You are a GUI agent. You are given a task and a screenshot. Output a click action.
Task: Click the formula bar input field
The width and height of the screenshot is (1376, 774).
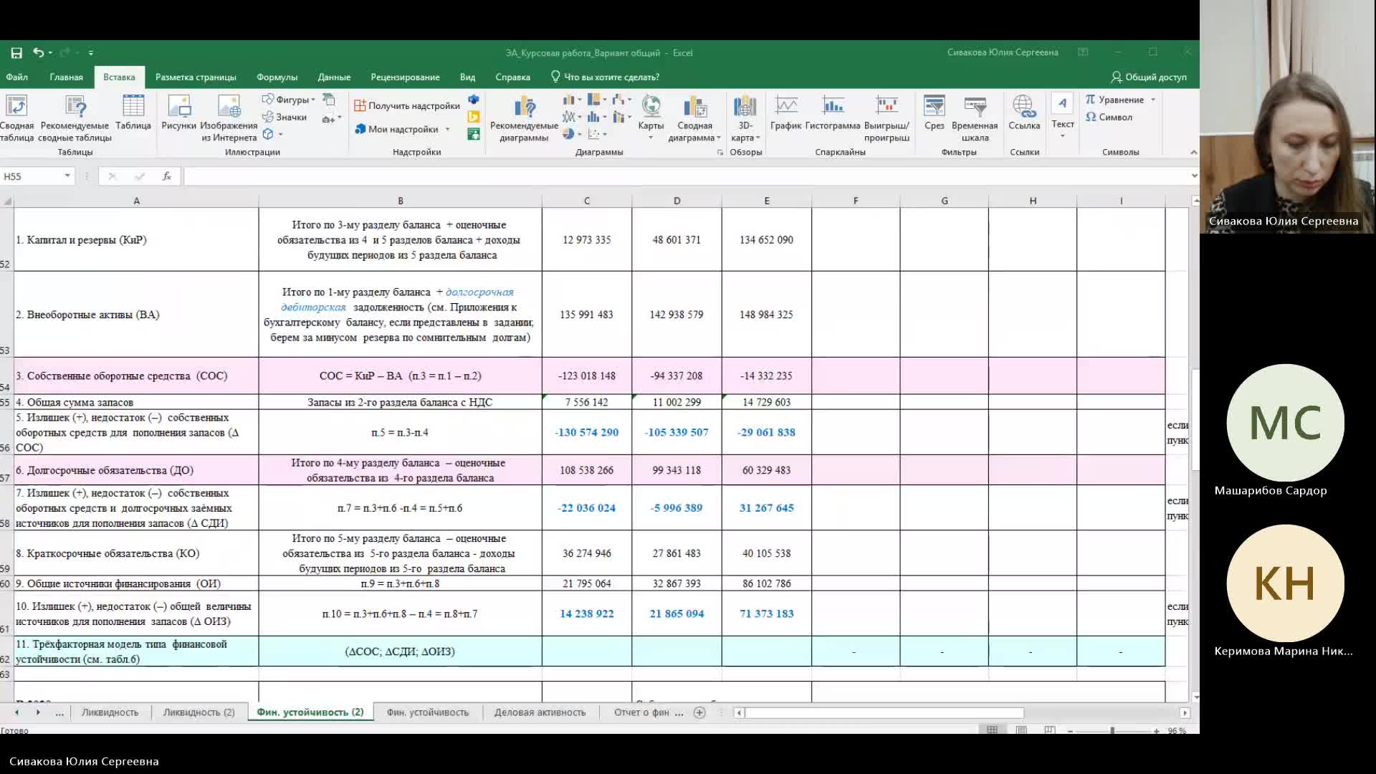(686, 176)
